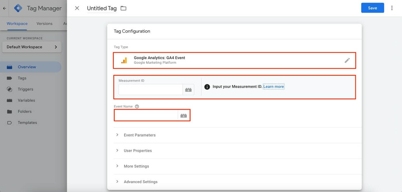Viewport: 402px width, 192px height.
Task: Click the folder icon beside Untitled Tag
Action: [123, 8]
